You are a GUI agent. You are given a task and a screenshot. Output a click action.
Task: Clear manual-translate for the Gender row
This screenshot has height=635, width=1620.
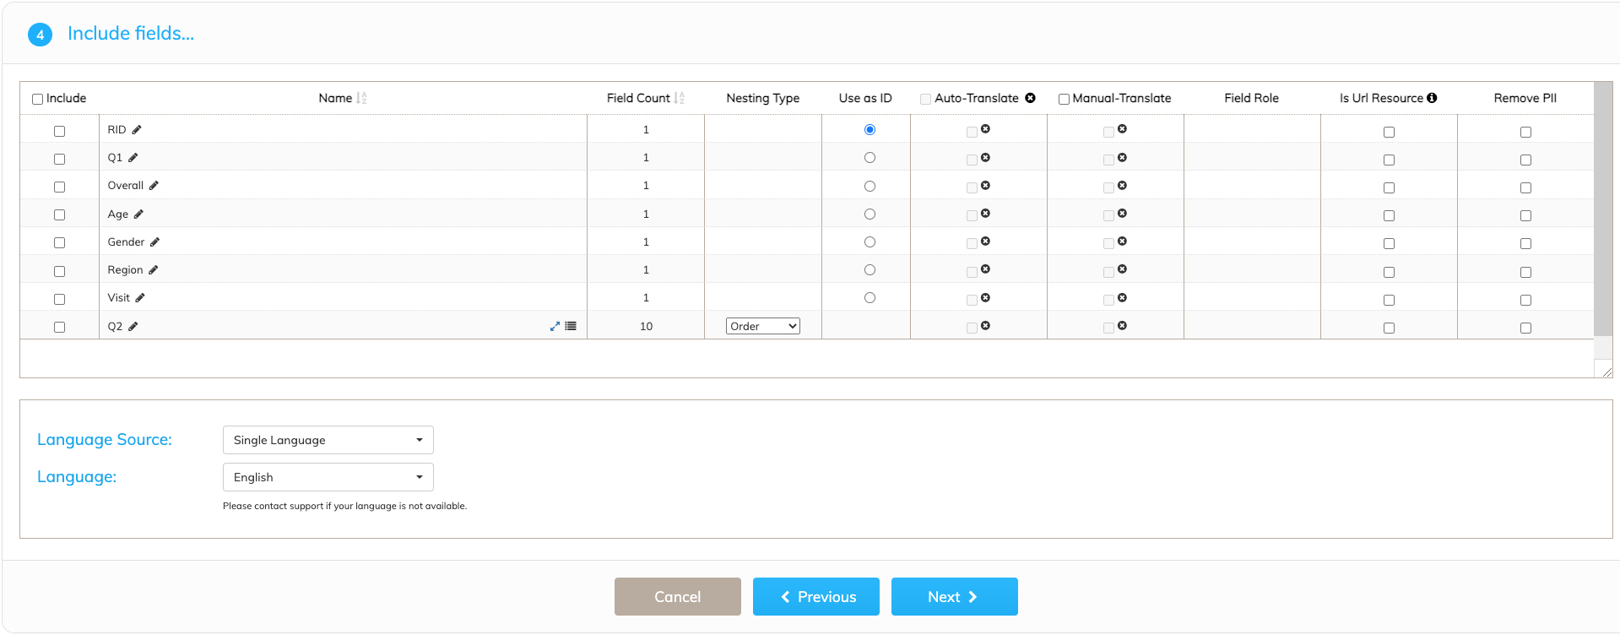click(x=1122, y=242)
